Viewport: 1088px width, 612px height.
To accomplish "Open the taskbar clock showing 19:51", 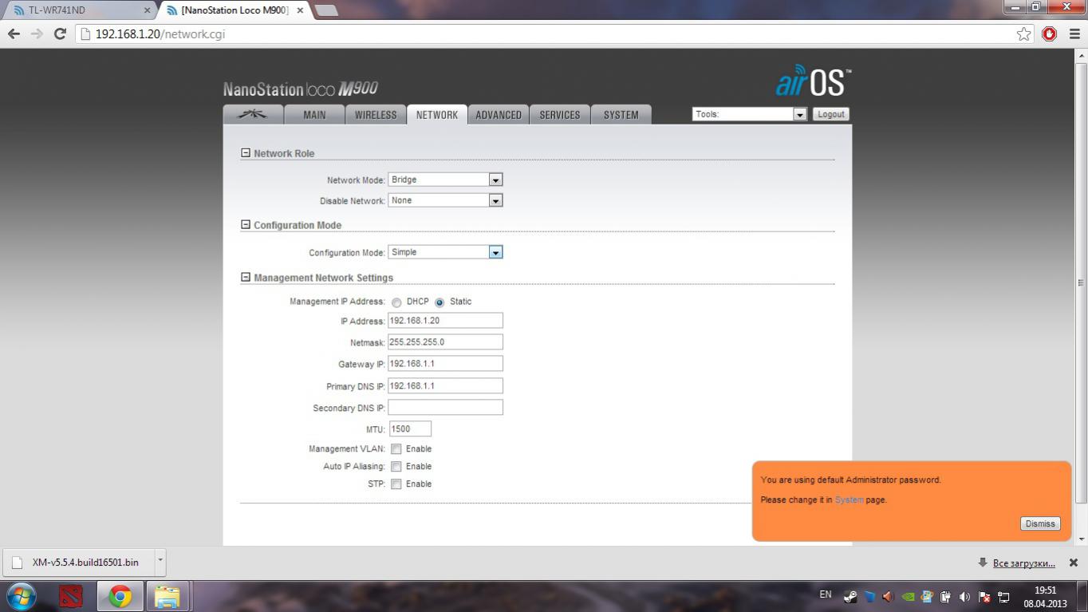I will tap(1045, 597).
